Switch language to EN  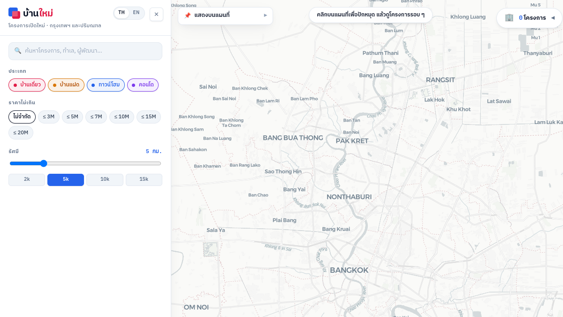click(x=136, y=13)
